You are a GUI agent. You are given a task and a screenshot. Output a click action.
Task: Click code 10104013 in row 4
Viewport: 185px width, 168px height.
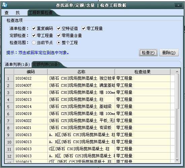pyautogui.click(x=31, y=99)
